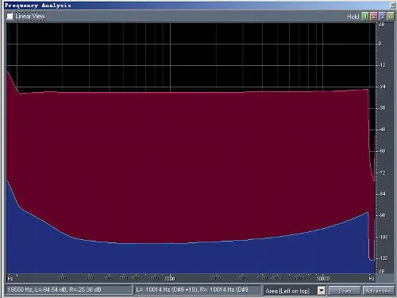Click the 1000 Hz mark on frequency axis

click(170, 278)
